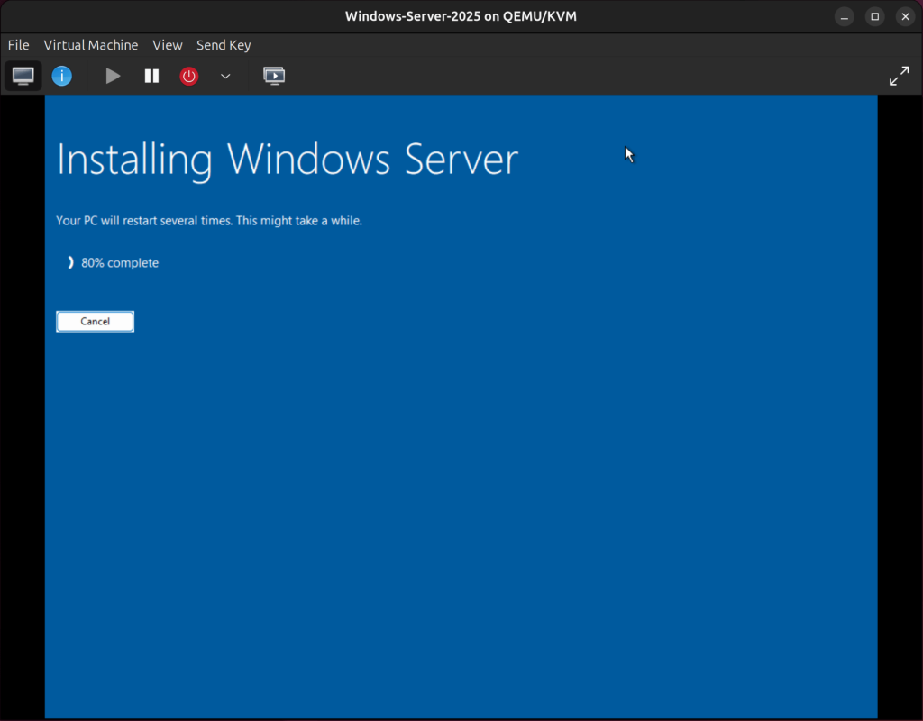Run the virtual machine

pos(112,76)
